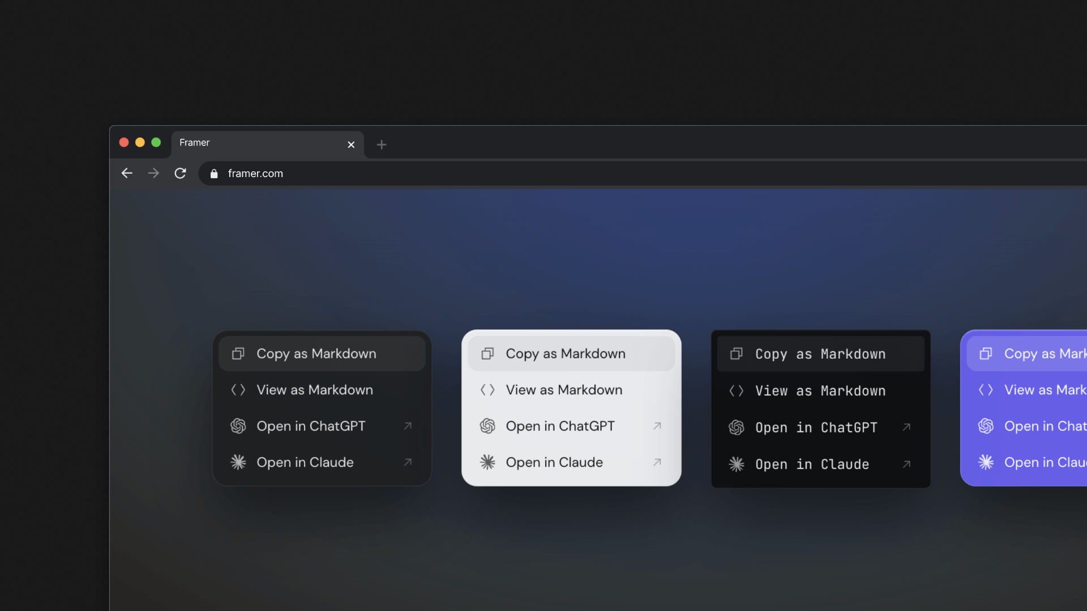The width and height of the screenshot is (1087, 611).
Task: Select Copy as Markdown in the white menu
Action: pos(571,354)
